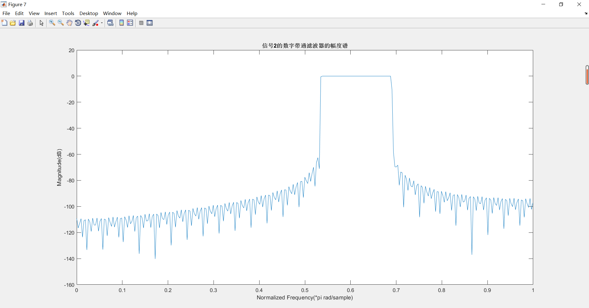
Task: Click the Show Plot Tools and Dock icon
Action: coord(150,23)
